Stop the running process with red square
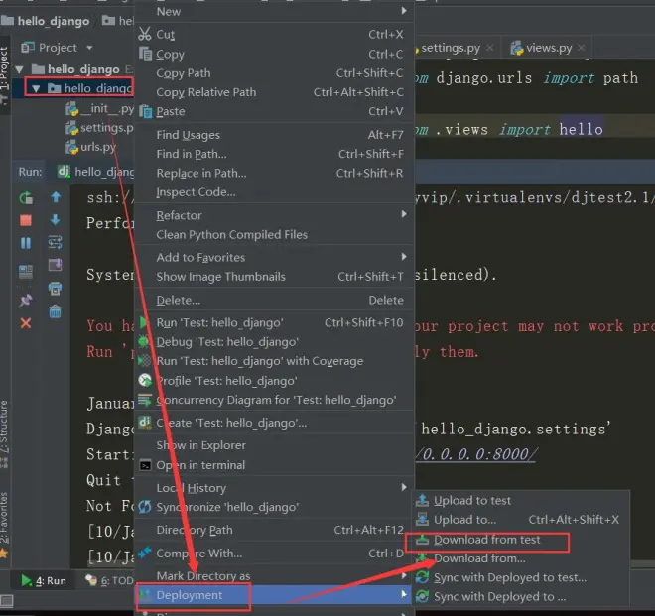Screen dimensions: 655x616 pyautogui.click(x=26, y=220)
